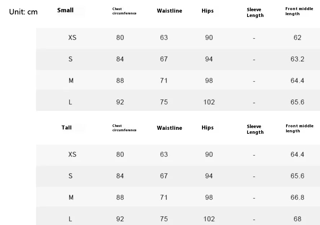Select Hips header in the Tall table
320x225 pixels.
(x=207, y=128)
